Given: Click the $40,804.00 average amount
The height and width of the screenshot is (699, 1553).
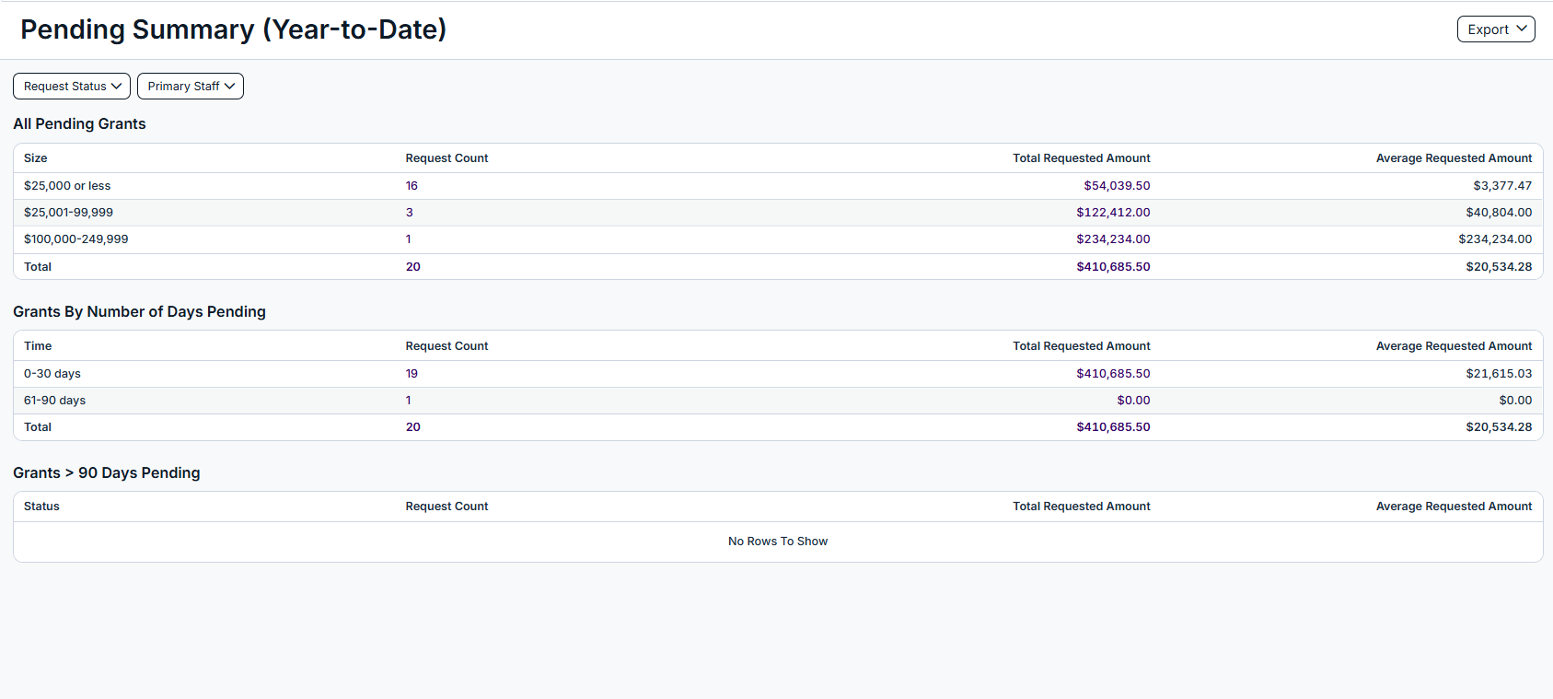Looking at the screenshot, I should point(1499,213).
